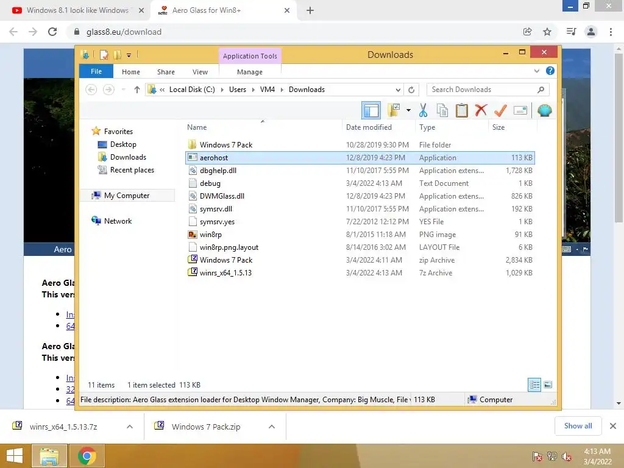The width and height of the screenshot is (624, 468).
Task: Select the DWMGlass.dll file
Action: 360,196
